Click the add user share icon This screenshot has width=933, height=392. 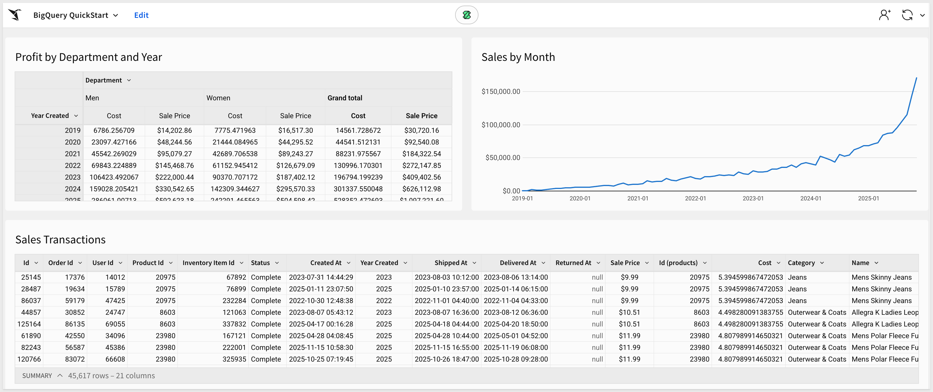click(x=884, y=15)
